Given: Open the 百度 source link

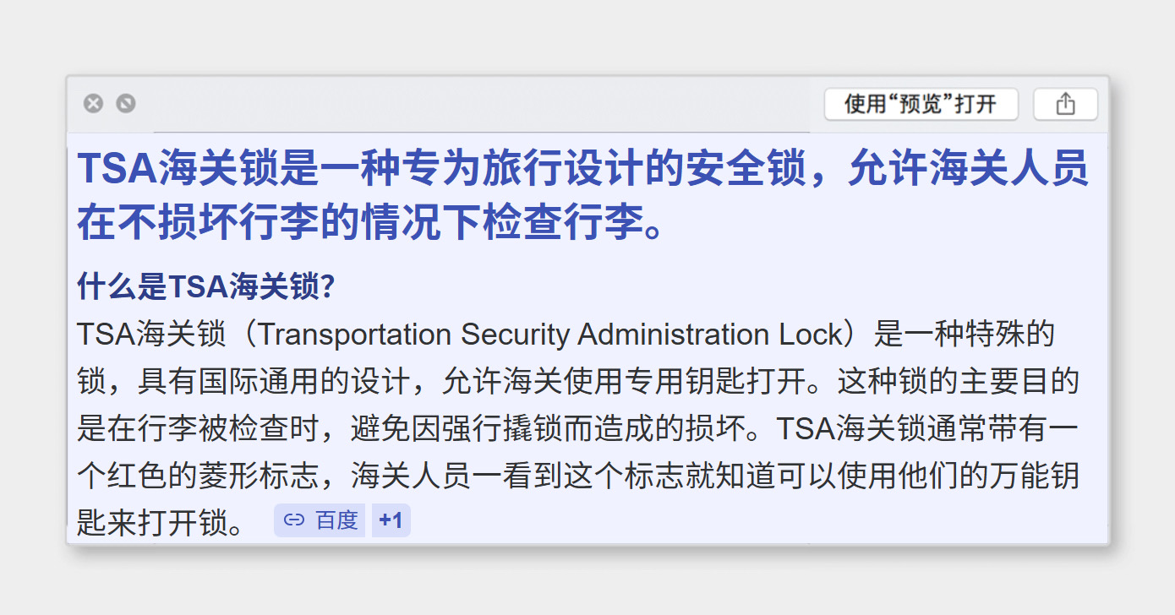Looking at the screenshot, I should pyautogui.click(x=336, y=520).
